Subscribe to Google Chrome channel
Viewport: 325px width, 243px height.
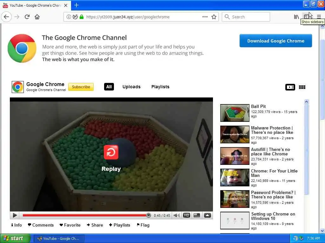point(81,87)
